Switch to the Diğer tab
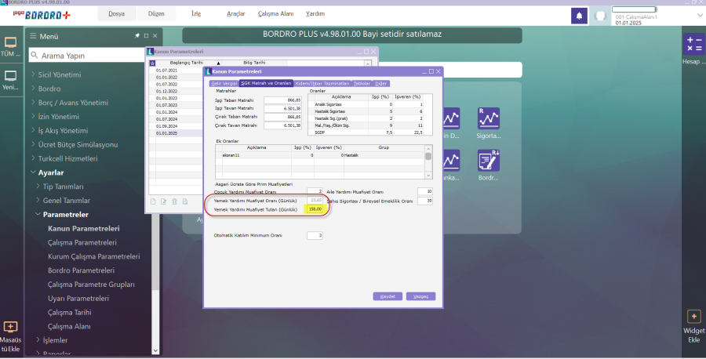706x359 pixels. [381, 83]
